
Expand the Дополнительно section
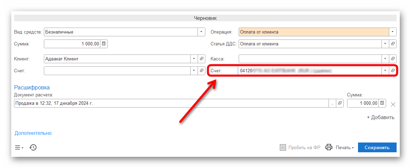pos(33,133)
